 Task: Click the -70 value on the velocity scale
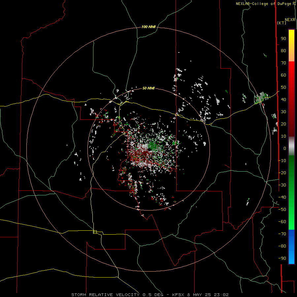[x=282, y=234]
